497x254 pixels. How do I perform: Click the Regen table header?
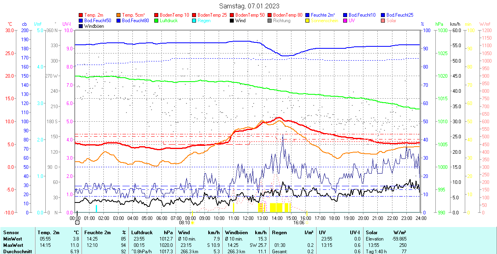click(x=279, y=232)
